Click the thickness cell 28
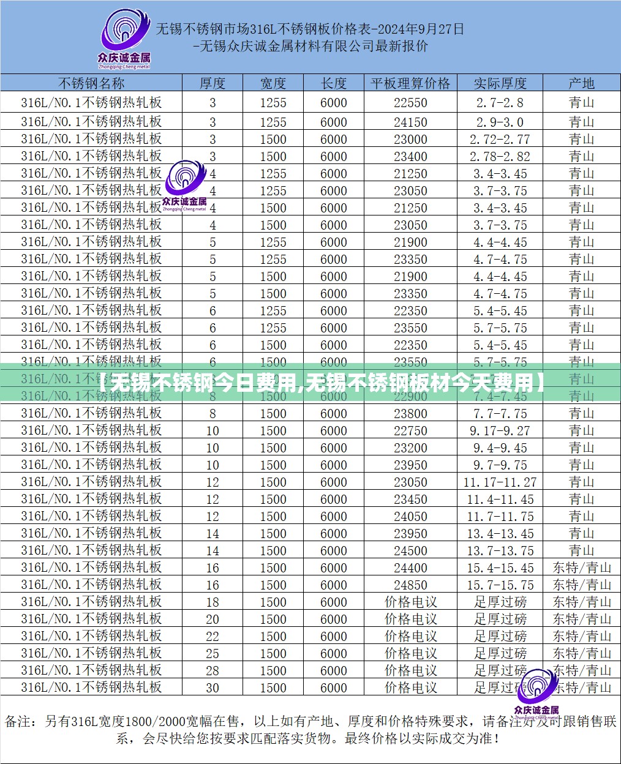Viewport: 621px width, 764px height. pos(213,670)
